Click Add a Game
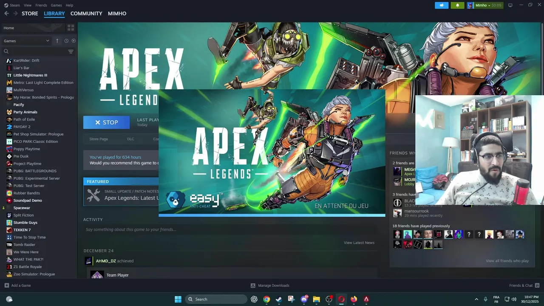The height and width of the screenshot is (306, 544). 17,286
